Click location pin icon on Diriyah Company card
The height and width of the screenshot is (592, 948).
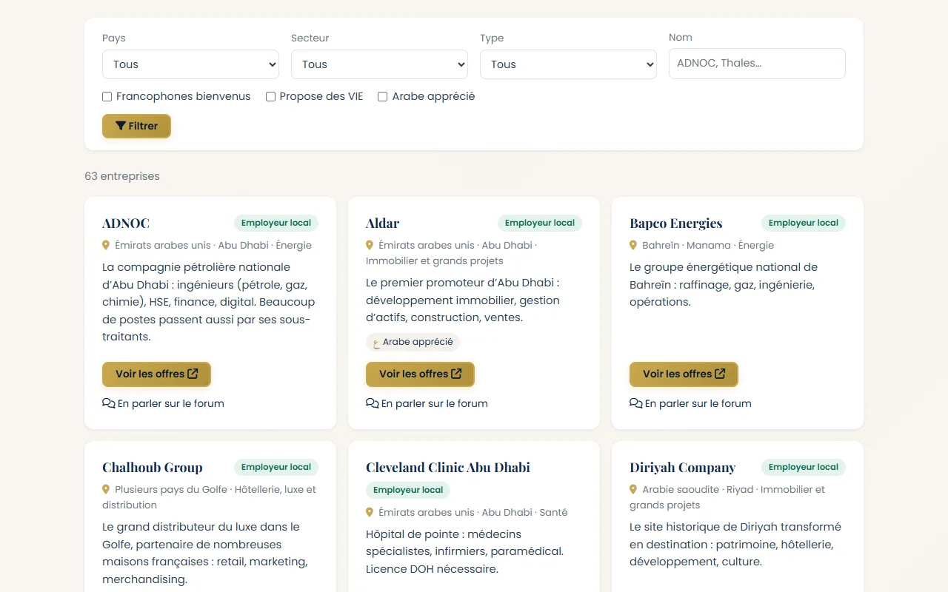[x=633, y=489]
